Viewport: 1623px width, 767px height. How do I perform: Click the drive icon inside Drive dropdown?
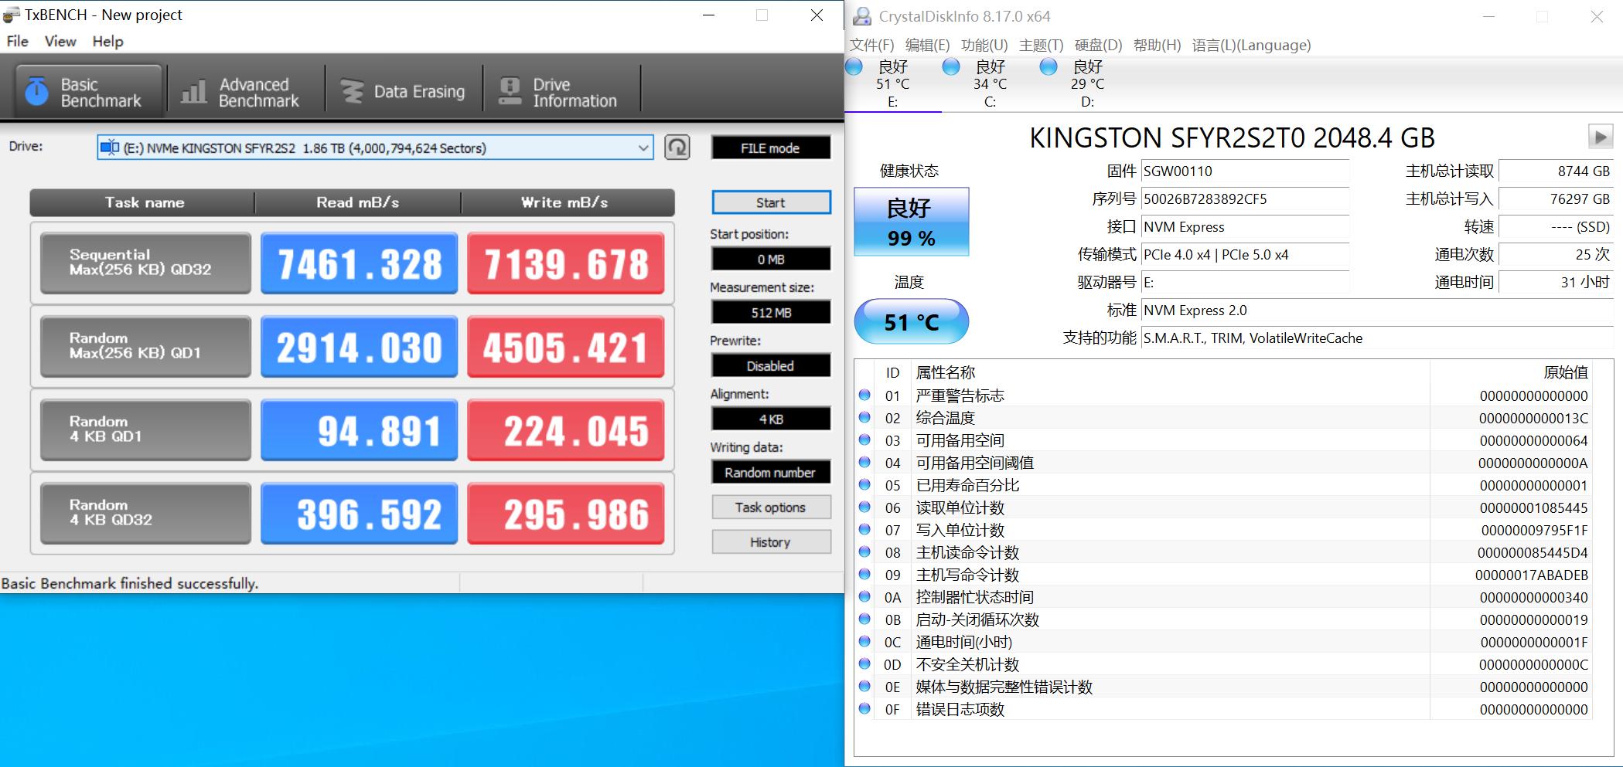point(110,148)
